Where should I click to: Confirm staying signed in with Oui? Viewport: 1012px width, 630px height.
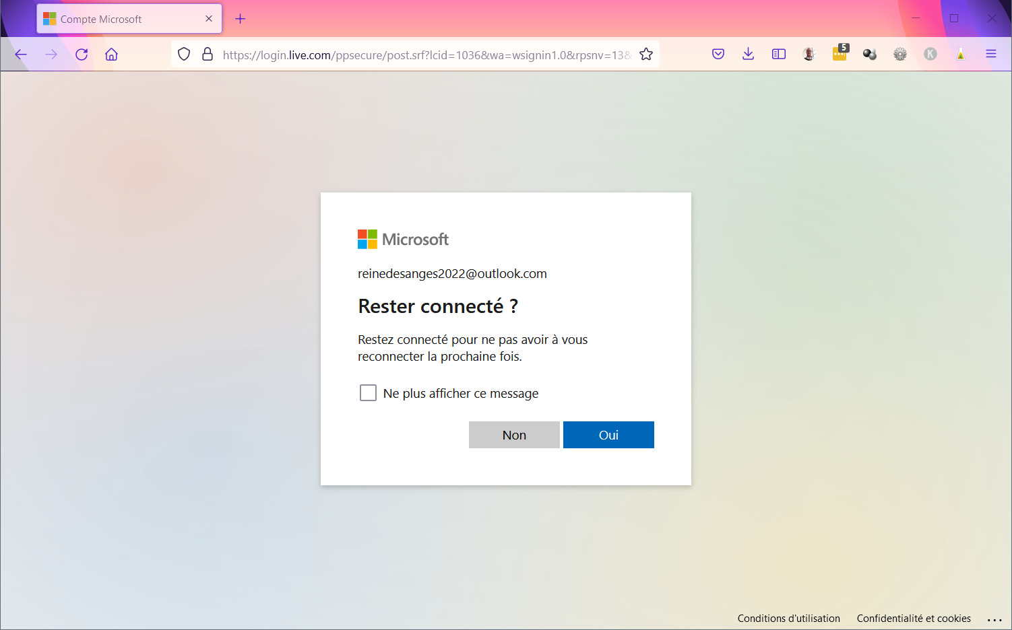point(608,435)
